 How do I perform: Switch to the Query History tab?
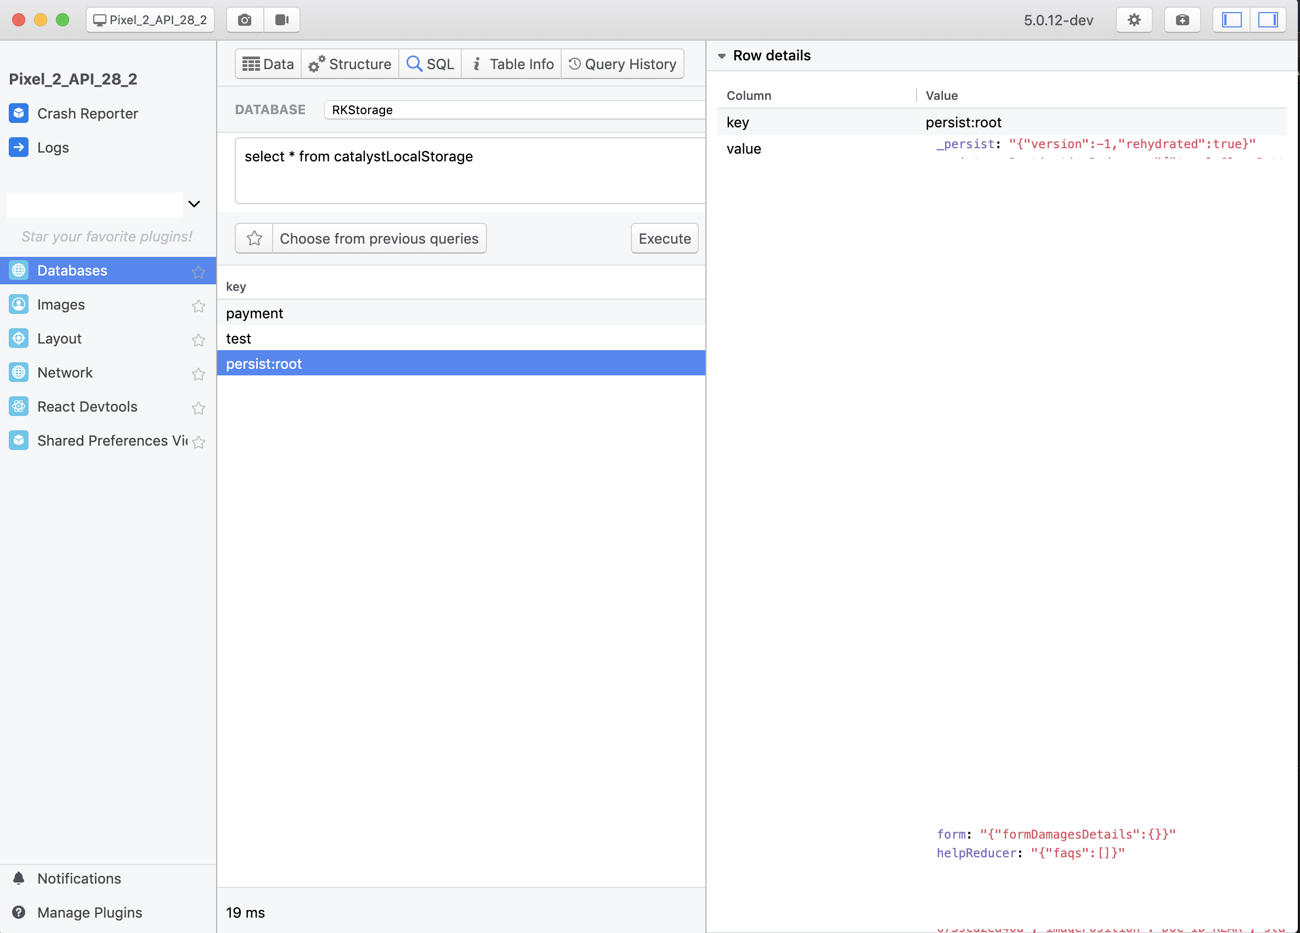pyautogui.click(x=623, y=64)
